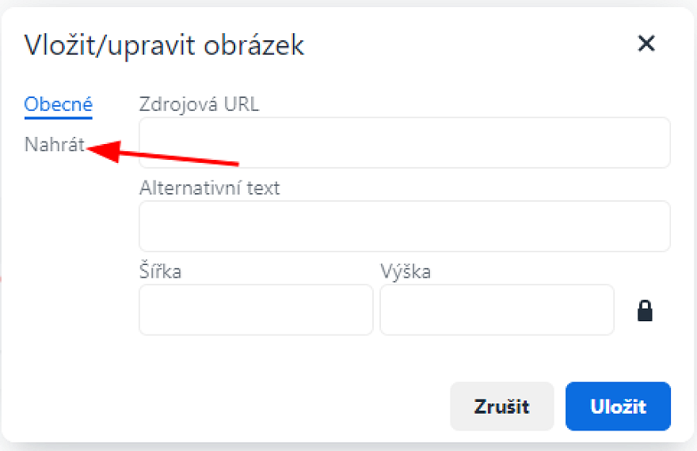The height and width of the screenshot is (451, 697).
Task: Open the Nahrát tab
Action: click(x=54, y=146)
